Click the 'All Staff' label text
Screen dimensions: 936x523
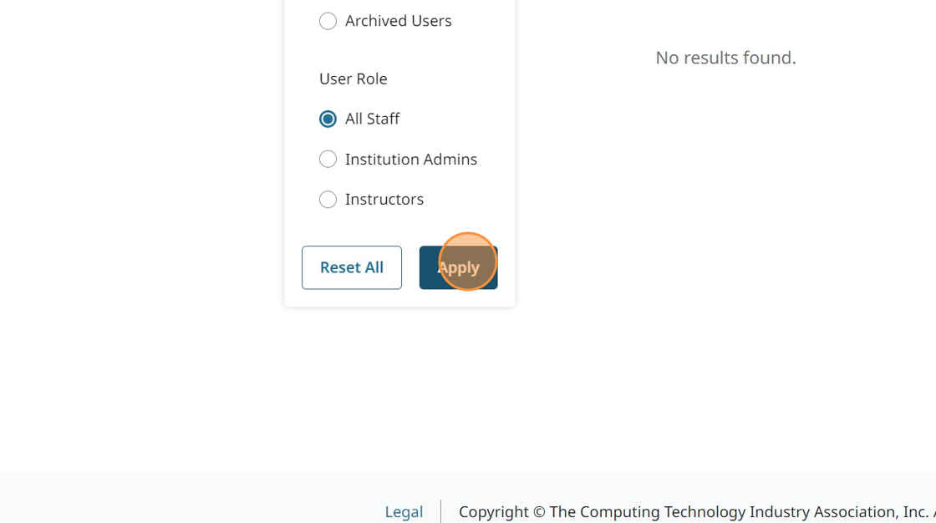tap(372, 119)
